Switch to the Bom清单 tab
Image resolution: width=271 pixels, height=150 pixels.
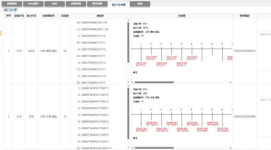33,4
